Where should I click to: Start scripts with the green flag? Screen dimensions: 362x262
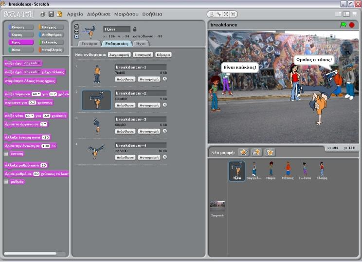point(344,25)
